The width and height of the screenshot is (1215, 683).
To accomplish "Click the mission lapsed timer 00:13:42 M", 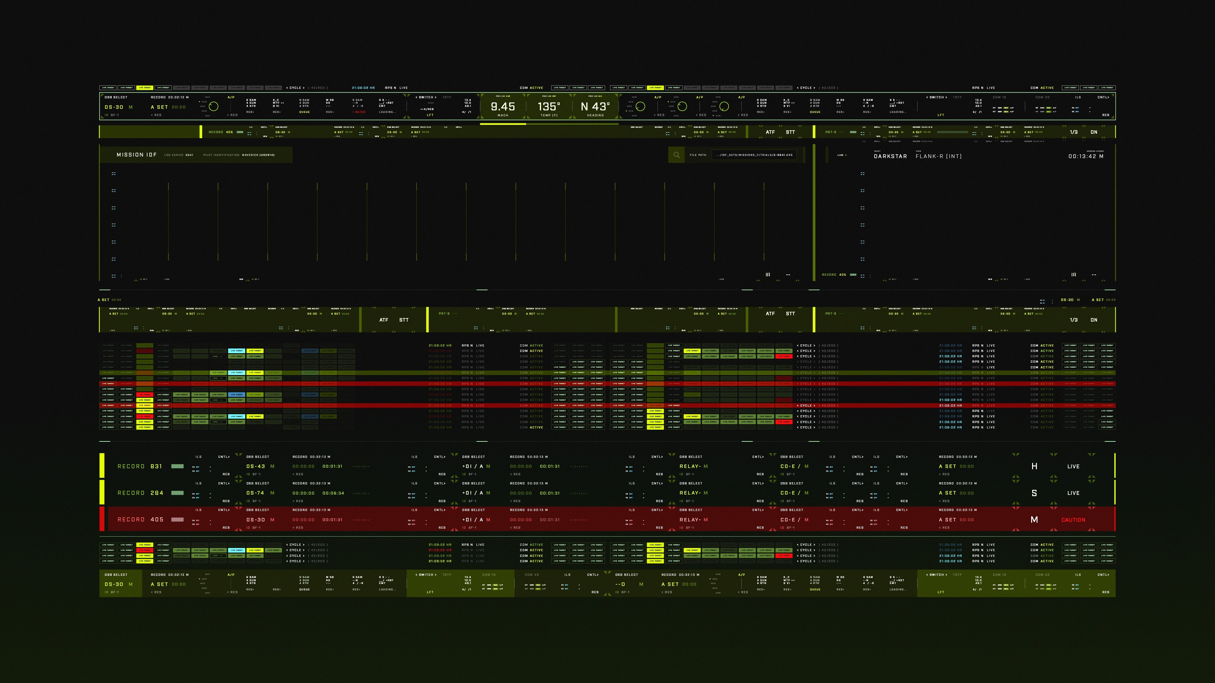I will point(1086,156).
